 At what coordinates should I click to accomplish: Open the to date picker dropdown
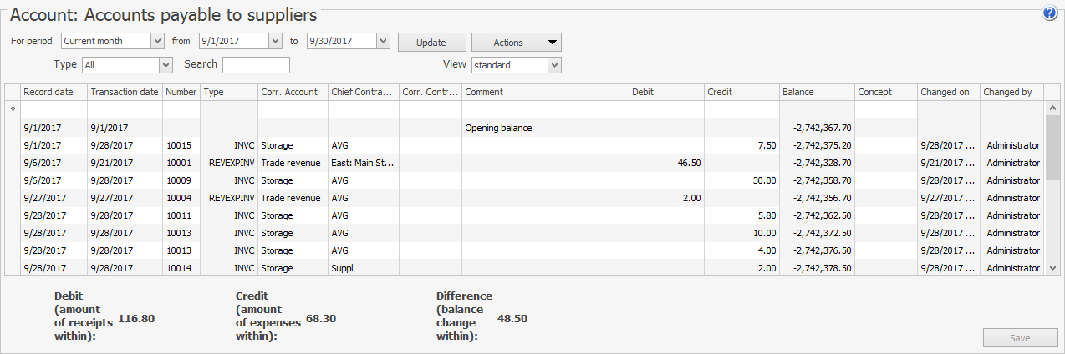pos(383,41)
